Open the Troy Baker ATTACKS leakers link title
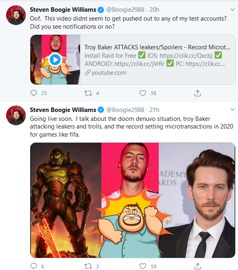Screen dimensions: 238x270 (157, 47)
